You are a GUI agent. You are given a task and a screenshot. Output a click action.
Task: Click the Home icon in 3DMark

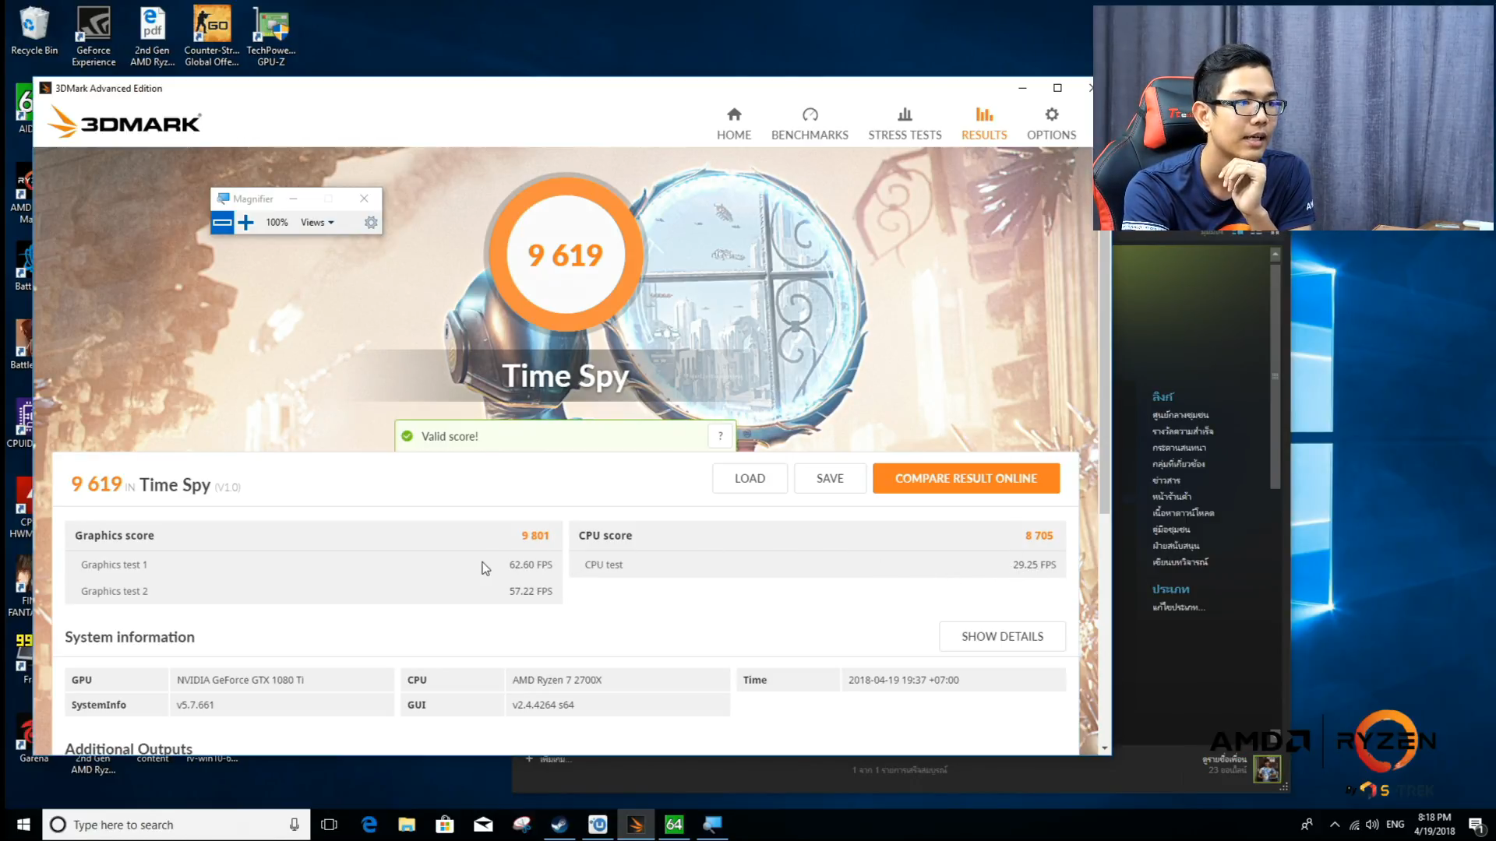pyautogui.click(x=734, y=115)
